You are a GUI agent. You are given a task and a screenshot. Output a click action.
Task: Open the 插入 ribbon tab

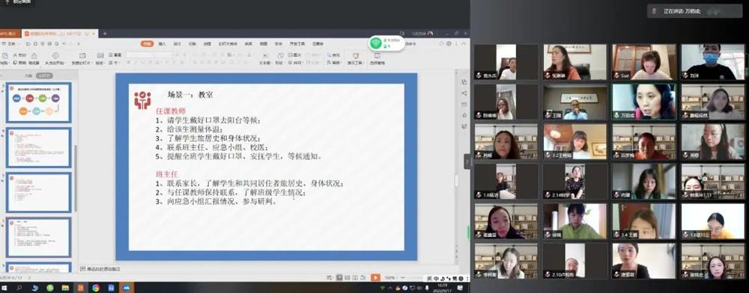coord(162,44)
